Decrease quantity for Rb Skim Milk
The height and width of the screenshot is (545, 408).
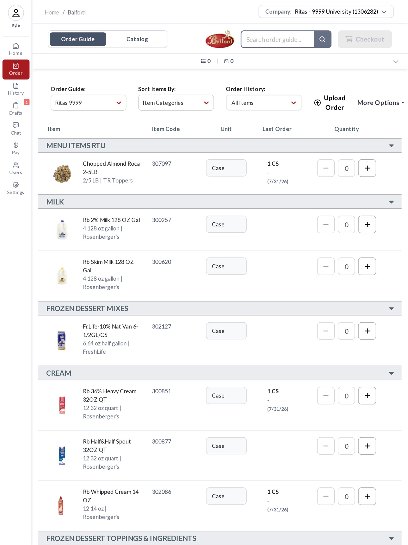click(x=326, y=266)
